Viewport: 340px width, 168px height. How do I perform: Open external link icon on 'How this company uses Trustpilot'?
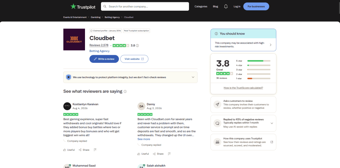pos(272,142)
